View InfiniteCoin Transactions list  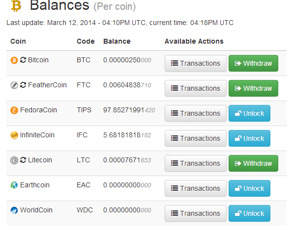(x=196, y=138)
